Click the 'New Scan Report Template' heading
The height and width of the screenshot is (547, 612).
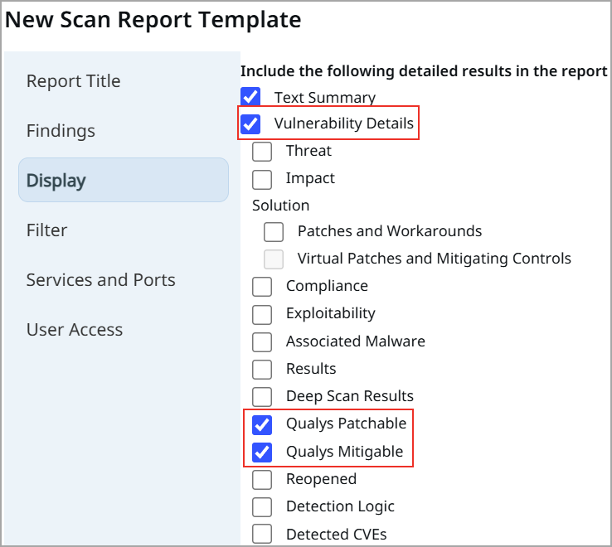(x=153, y=20)
